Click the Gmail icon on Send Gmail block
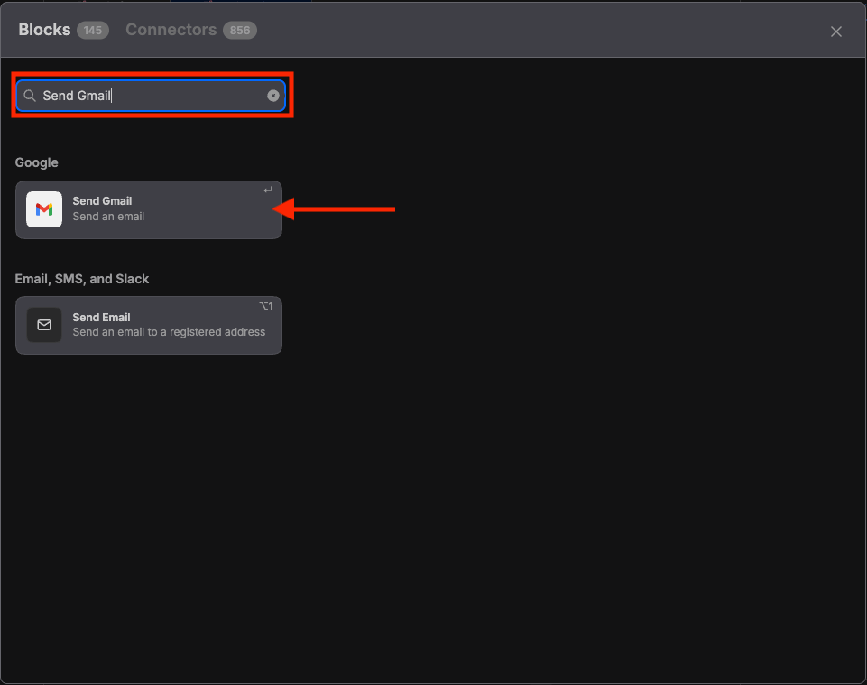 [x=43, y=208]
